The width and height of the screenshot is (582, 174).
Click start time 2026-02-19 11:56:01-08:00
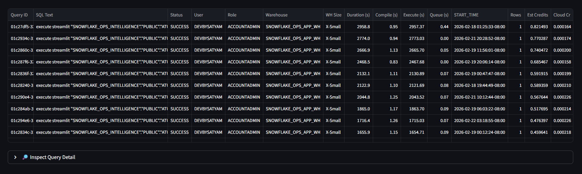coord(480,50)
